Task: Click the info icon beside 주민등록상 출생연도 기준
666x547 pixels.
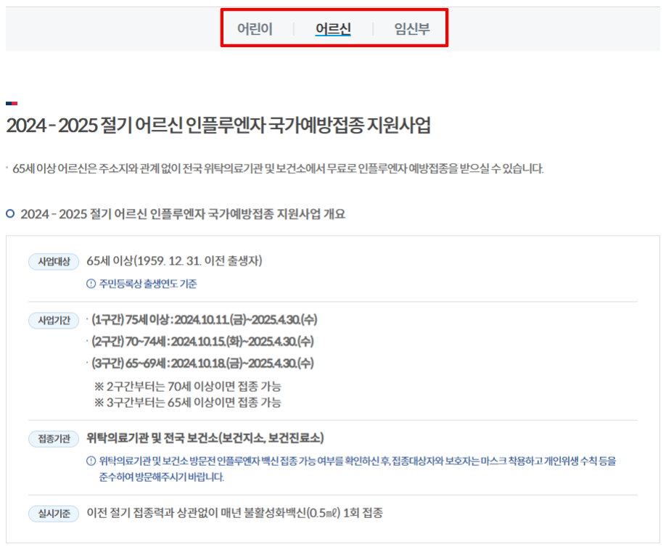Action: (x=91, y=284)
